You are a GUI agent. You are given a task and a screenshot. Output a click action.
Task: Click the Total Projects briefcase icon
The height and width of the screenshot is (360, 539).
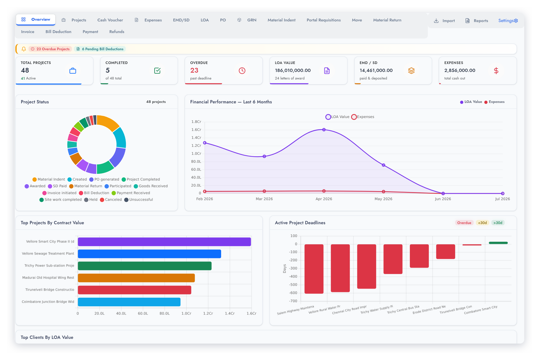tap(73, 71)
